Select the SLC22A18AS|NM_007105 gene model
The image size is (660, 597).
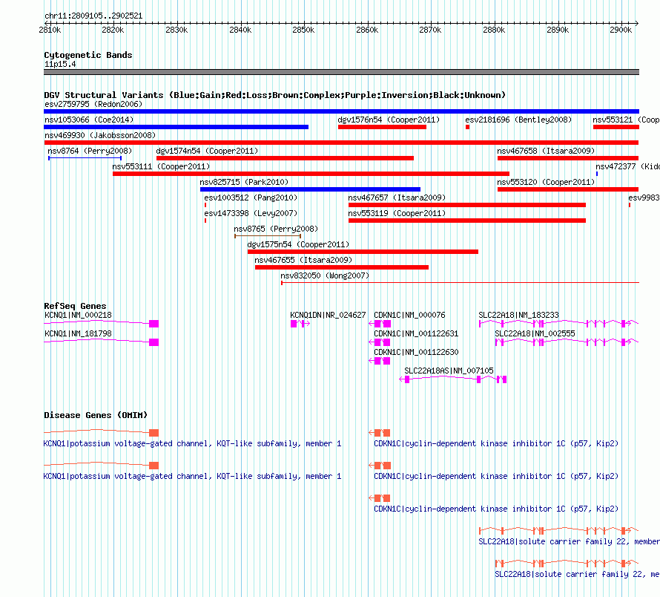point(453,379)
